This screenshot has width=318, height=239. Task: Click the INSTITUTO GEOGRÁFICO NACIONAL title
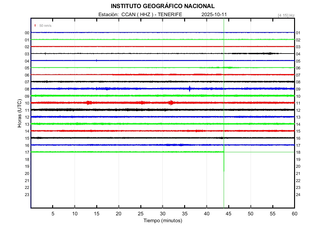162,6
